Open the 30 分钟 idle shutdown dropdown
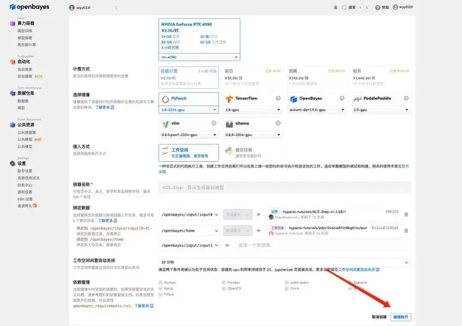This screenshot has height=326, width=462. (x=285, y=262)
